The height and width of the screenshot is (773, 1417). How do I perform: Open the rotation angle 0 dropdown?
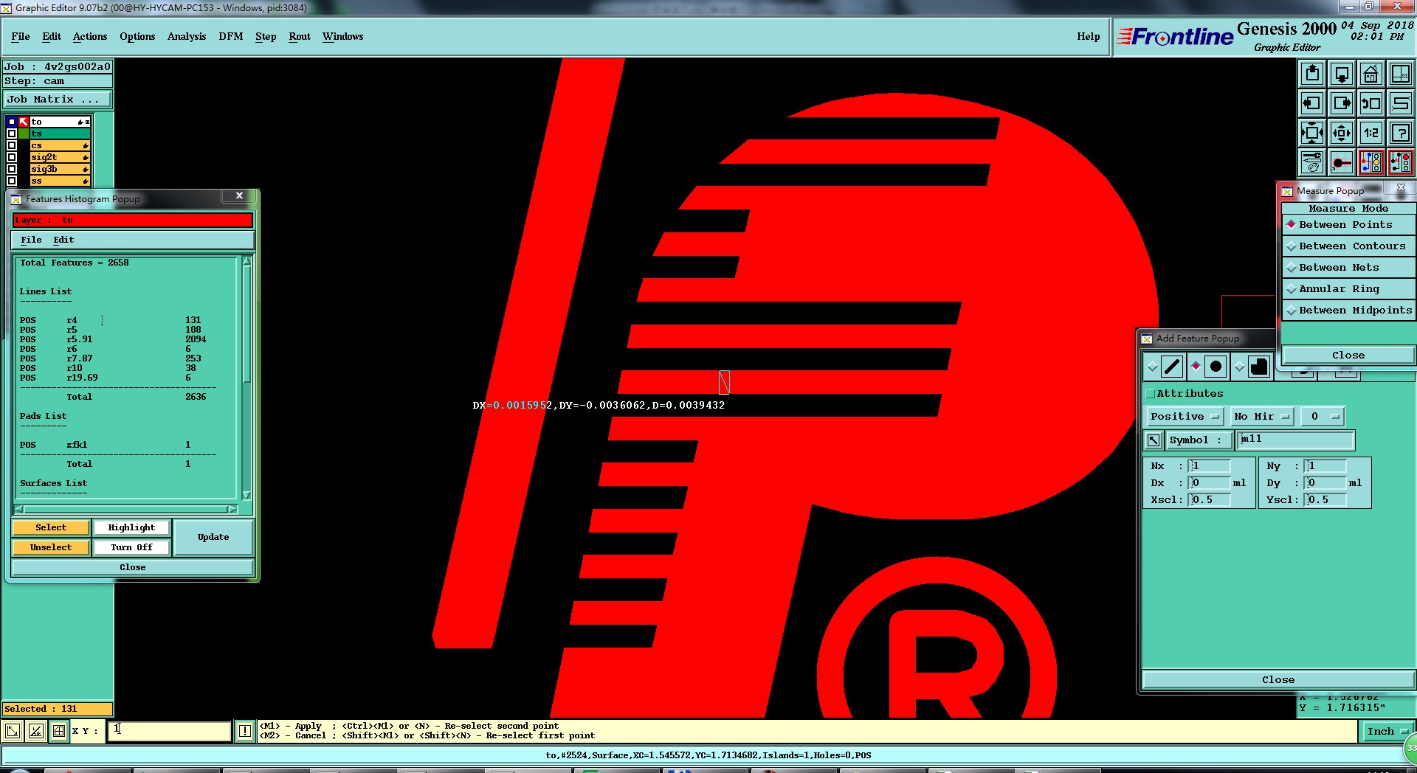click(1323, 417)
